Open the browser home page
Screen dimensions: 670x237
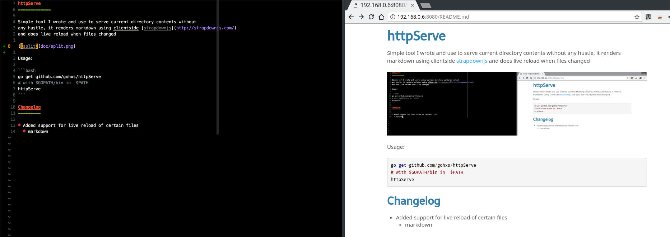point(381,17)
